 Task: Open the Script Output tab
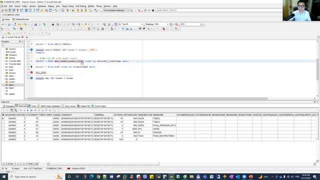pyautogui.click(x=99, y=106)
